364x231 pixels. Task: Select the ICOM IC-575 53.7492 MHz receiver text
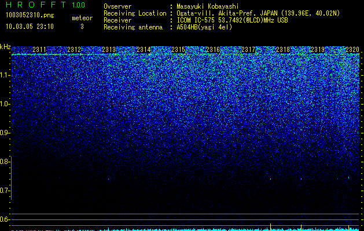232,20
